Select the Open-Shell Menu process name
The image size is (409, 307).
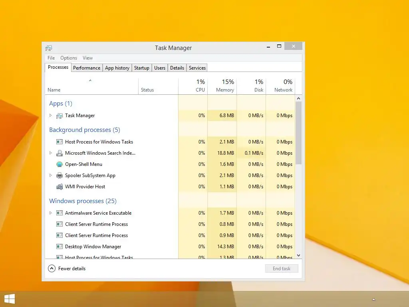click(83, 164)
